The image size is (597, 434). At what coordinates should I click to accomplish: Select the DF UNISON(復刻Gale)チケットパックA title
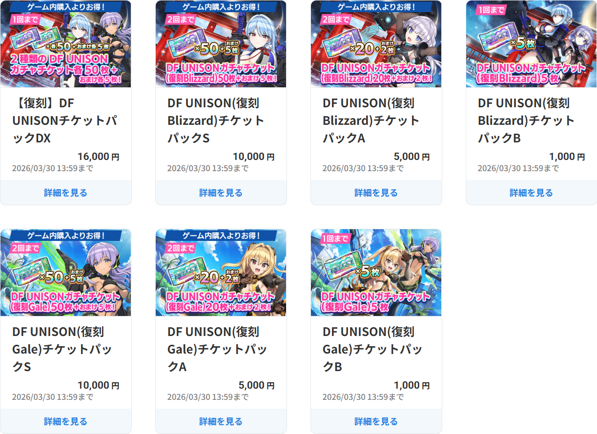217,349
